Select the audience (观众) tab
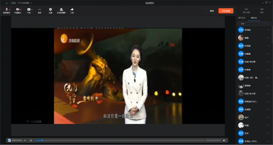 [254, 17]
